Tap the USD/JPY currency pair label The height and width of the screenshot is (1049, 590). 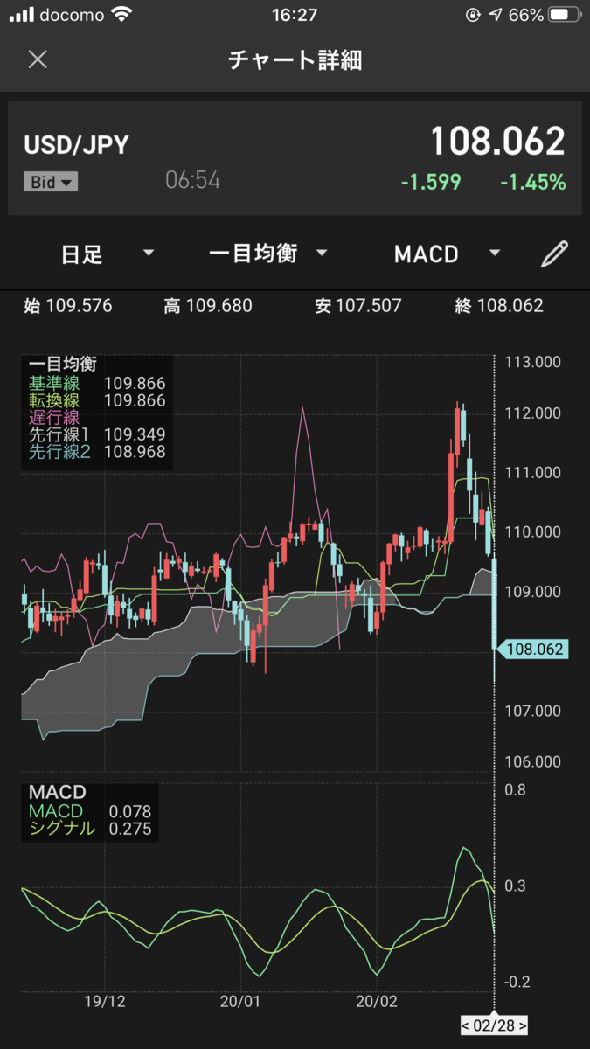76,145
